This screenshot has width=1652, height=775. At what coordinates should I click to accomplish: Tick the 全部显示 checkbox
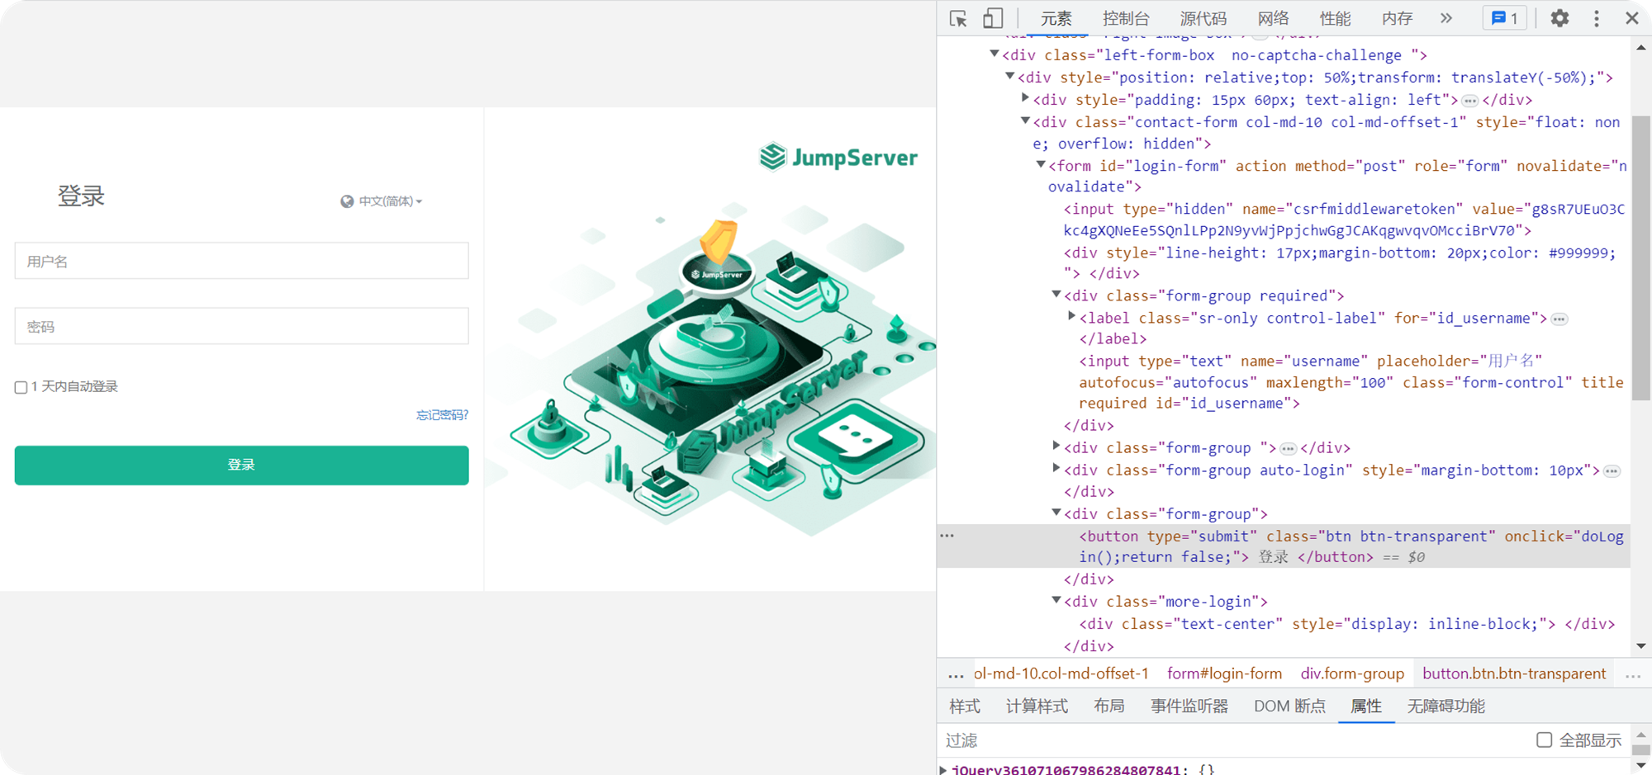click(1544, 740)
